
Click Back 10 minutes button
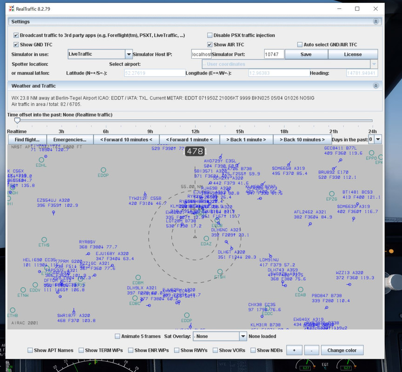pyautogui.click(x=302, y=139)
